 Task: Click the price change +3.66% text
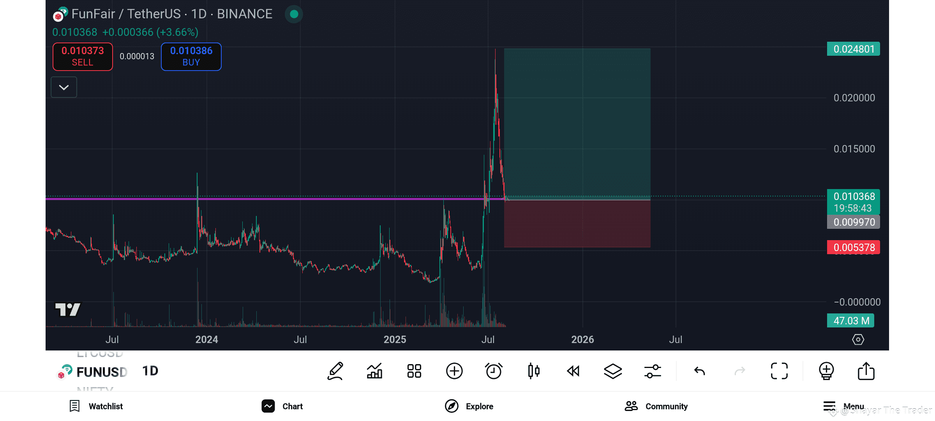click(x=177, y=32)
